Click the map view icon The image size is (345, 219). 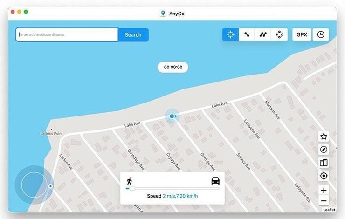click(x=324, y=163)
